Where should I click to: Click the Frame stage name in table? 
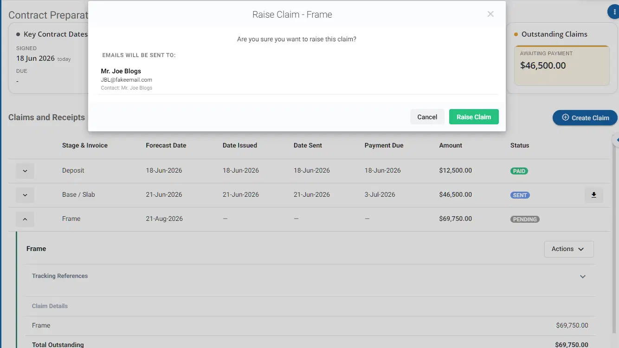(71, 219)
